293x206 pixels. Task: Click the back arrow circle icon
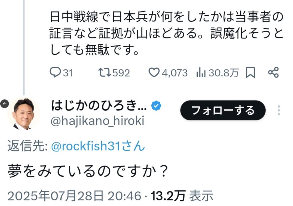coord(5,103)
